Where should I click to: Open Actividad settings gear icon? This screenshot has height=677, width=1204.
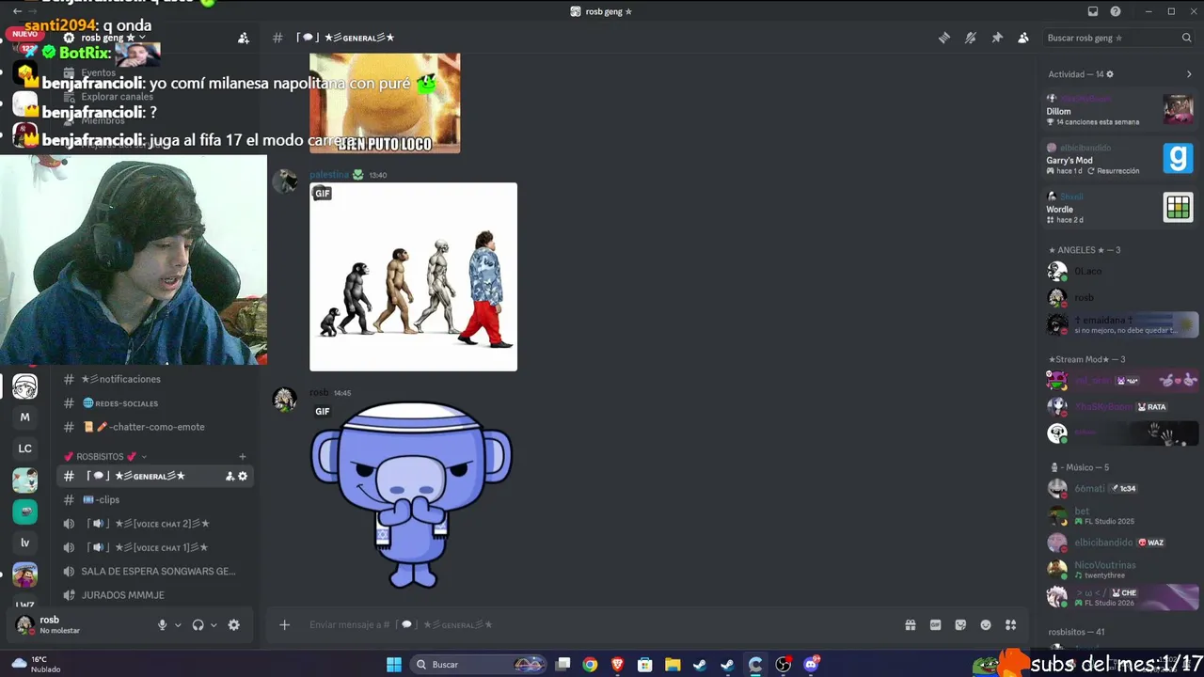pos(1110,74)
